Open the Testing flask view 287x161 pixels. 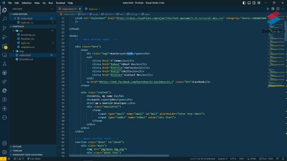point(4,64)
